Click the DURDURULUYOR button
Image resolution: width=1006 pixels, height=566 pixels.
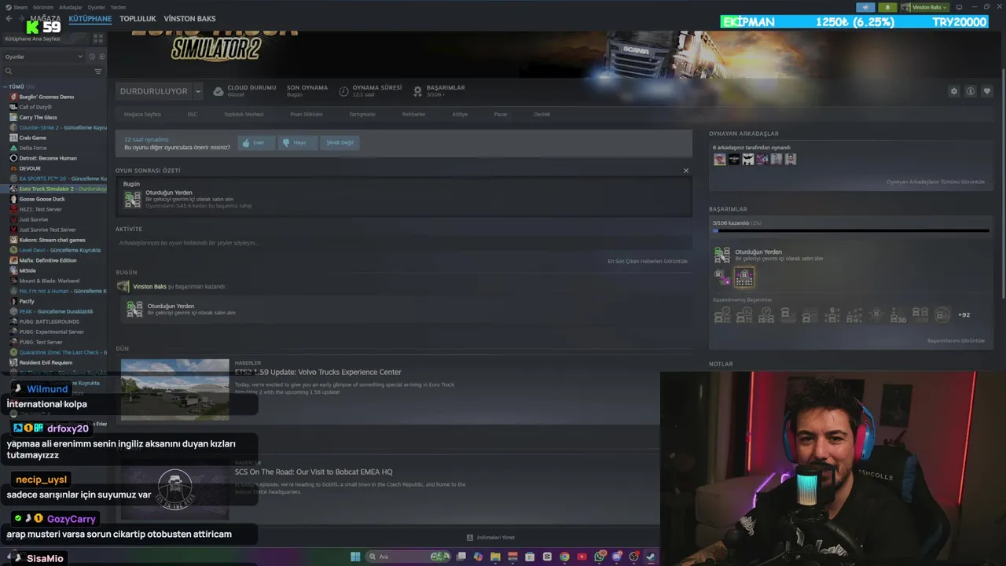point(153,91)
